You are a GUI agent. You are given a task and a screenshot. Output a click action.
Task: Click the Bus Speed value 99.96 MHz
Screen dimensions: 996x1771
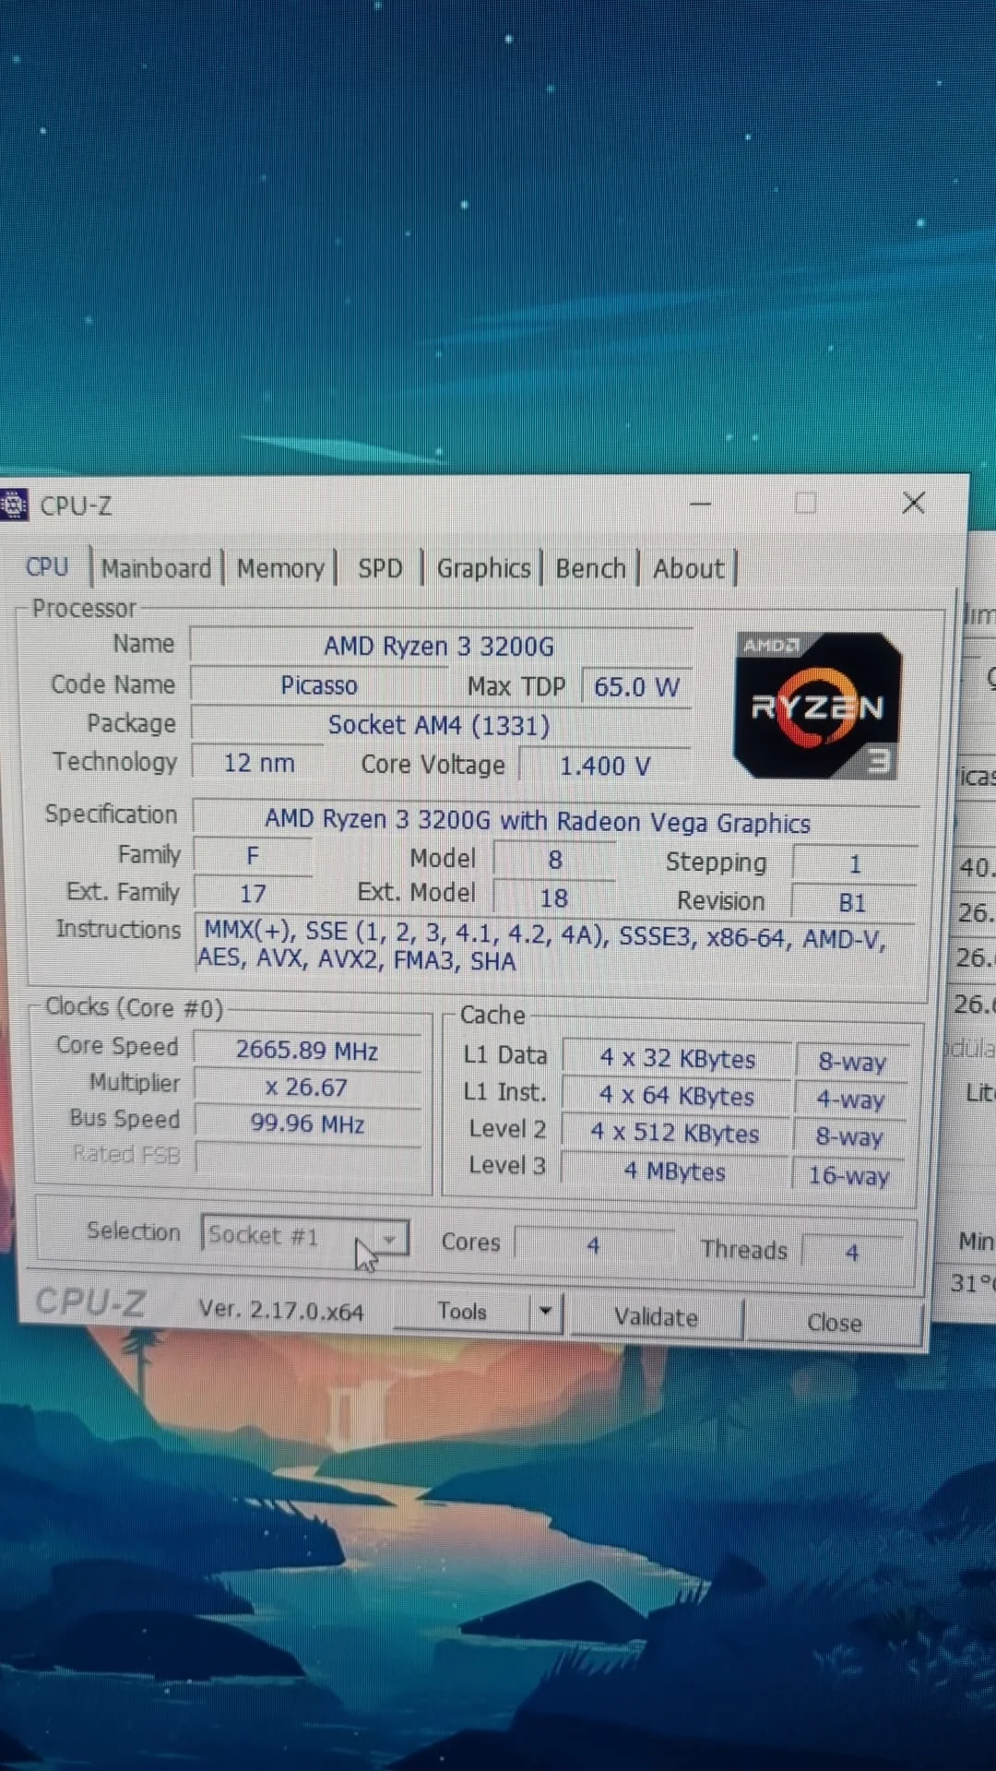pos(308,1123)
